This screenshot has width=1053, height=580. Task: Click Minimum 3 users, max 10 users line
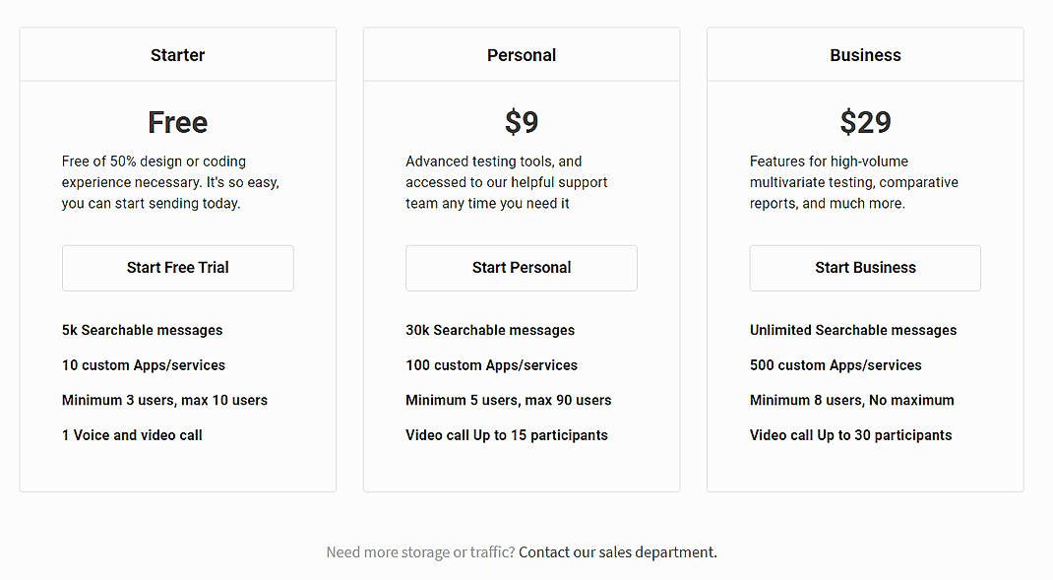(164, 400)
